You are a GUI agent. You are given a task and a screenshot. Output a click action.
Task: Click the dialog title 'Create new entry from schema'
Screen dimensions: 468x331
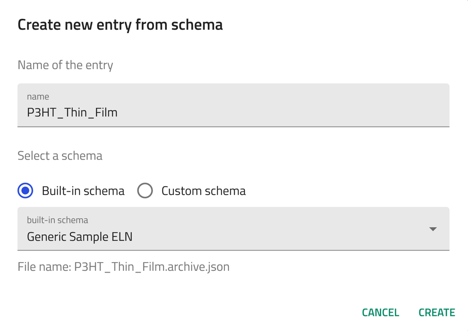point(120,24)
